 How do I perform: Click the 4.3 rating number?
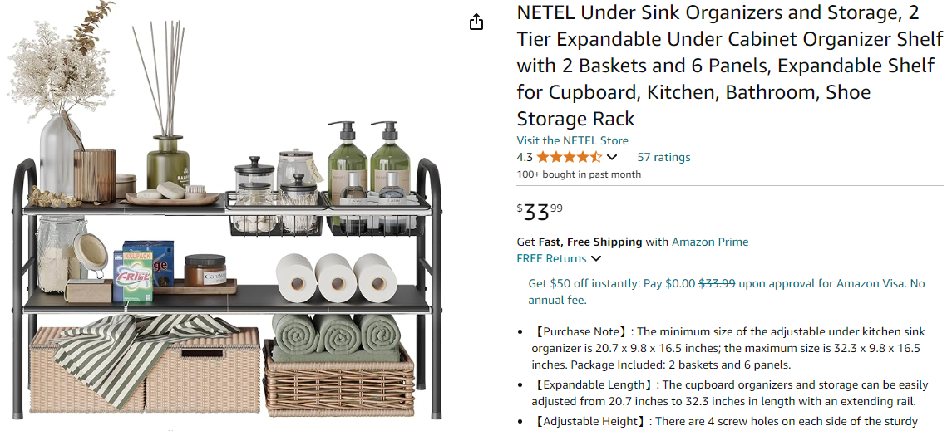click(525, 157)
